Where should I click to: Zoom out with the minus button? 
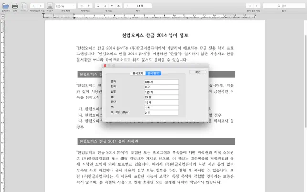coord(82,6)
